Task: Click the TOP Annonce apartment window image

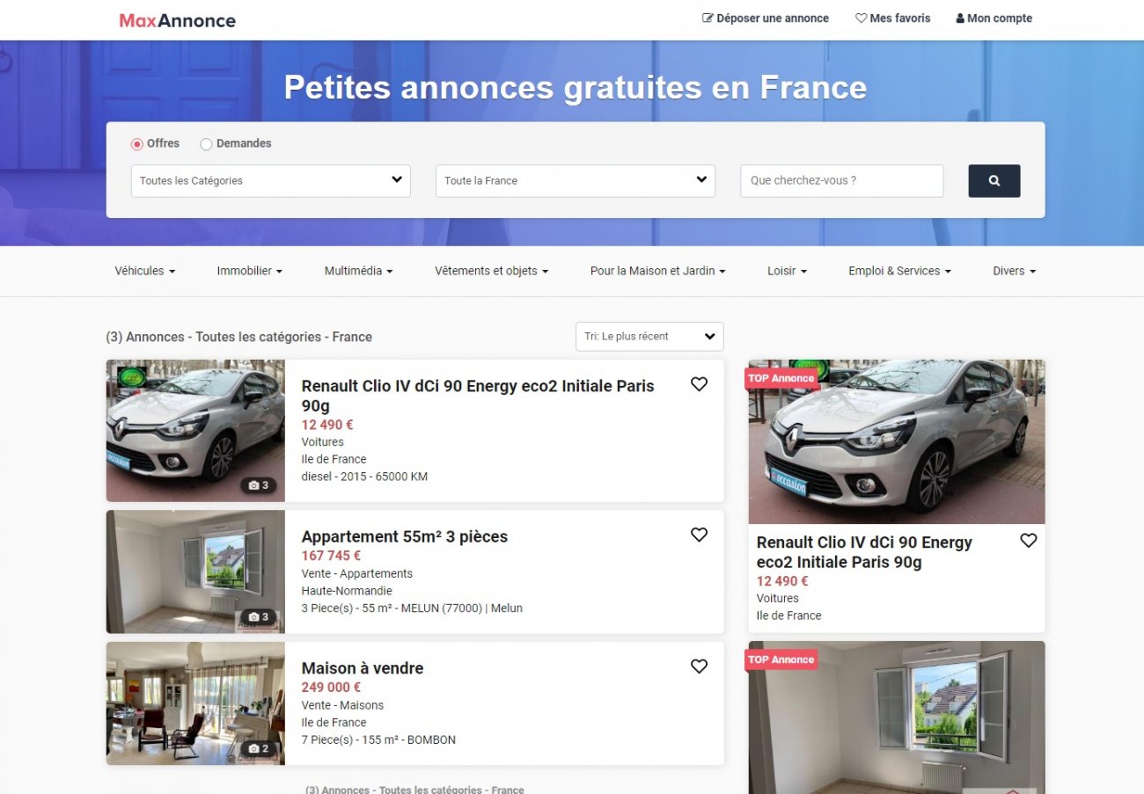Action: coord(897,718)
